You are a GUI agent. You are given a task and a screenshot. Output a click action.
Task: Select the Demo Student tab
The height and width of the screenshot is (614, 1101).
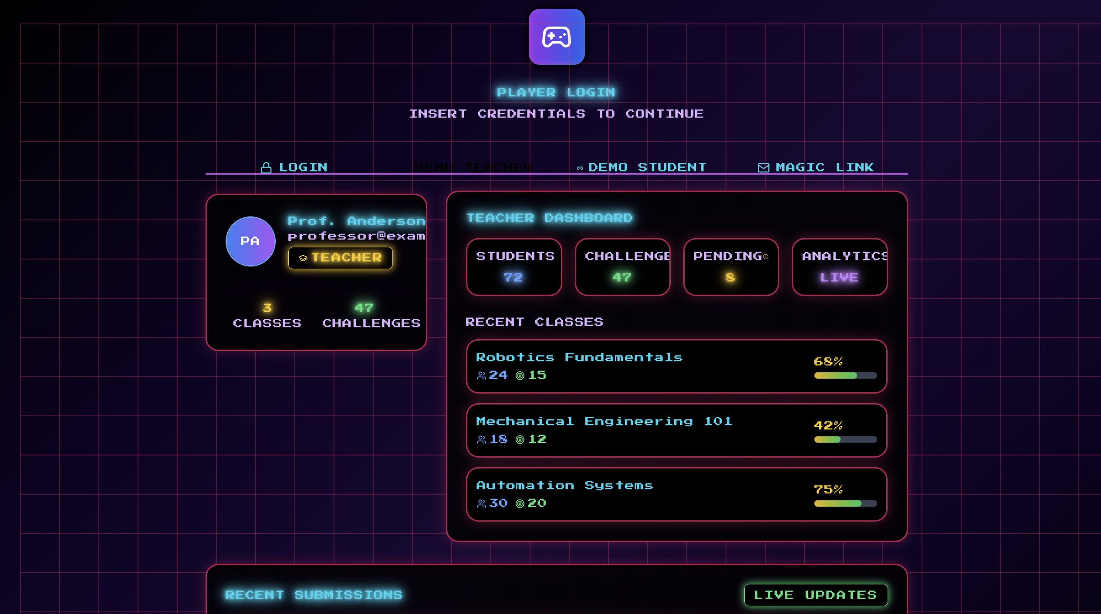642,167
